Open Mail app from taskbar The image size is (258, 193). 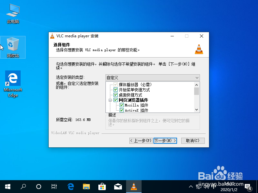[x=118, y=187]
